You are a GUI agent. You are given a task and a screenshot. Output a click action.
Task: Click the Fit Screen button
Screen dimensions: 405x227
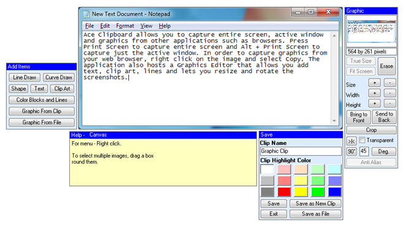tap(361, 71)
